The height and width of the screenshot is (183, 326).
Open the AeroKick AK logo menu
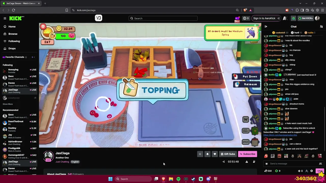pyautogui.click(x=285, y=18)
